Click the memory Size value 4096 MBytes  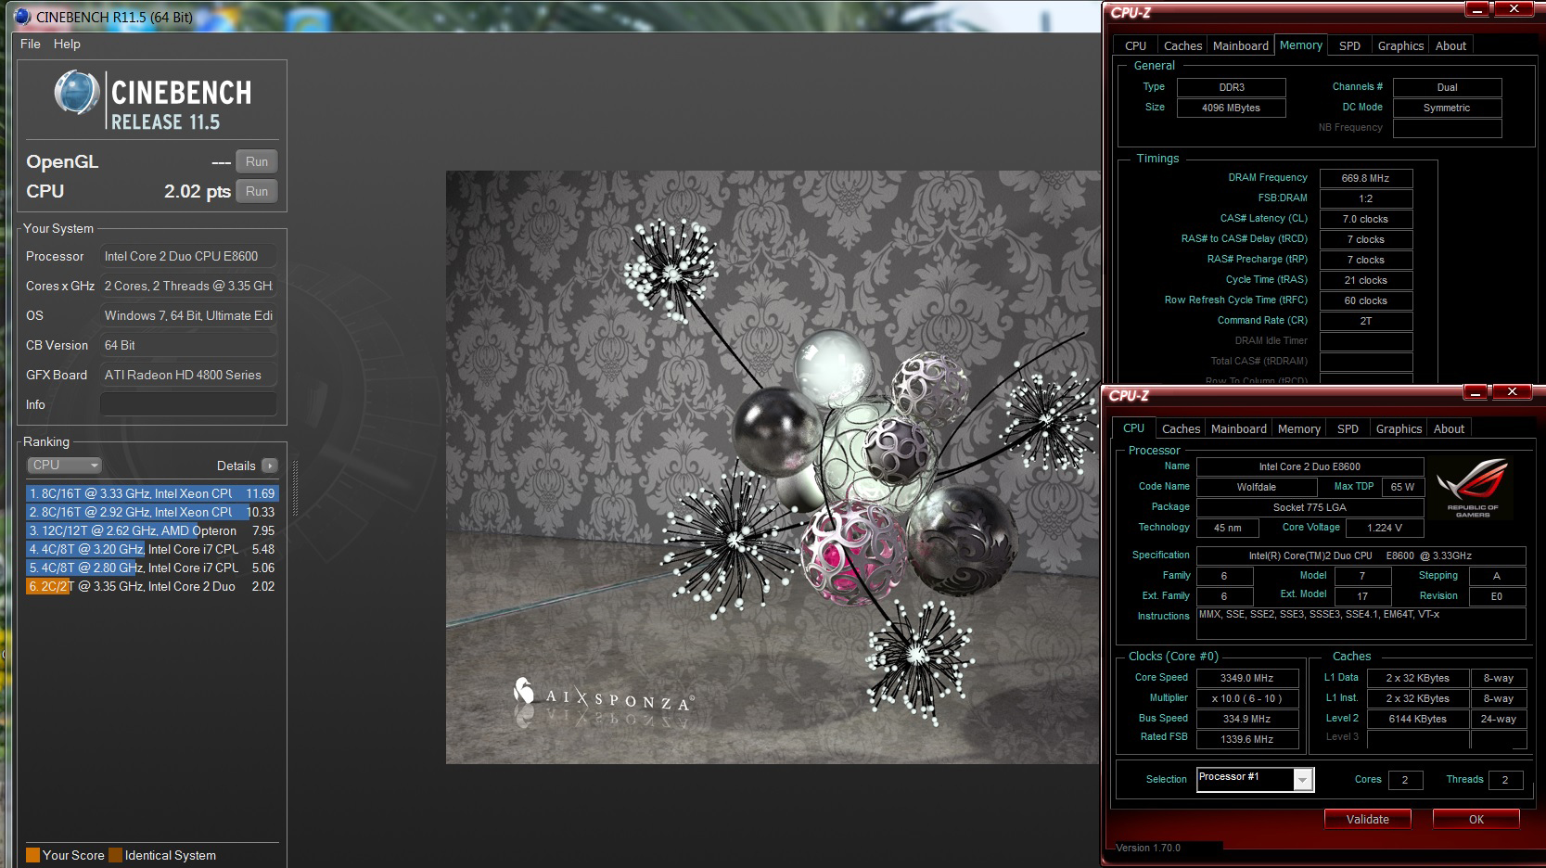(1231, 108)
